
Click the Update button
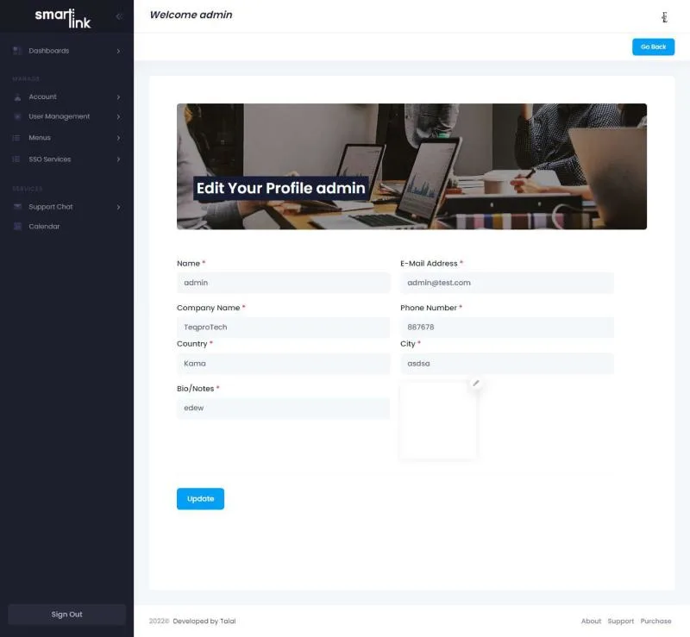coord(200,499)
